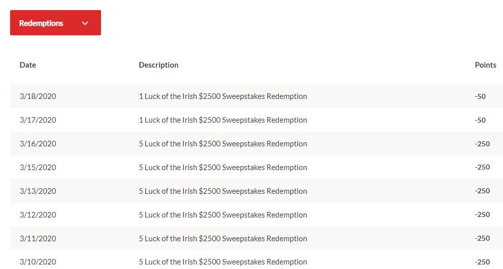Click the 3/17/2020 sweepstakes redemption description
The width and height of the screenshot is (503, 269).
pyautogui.click(x=223, y=120)
